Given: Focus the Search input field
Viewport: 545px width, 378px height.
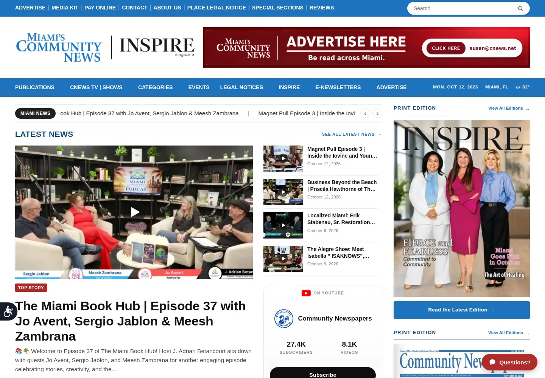Looking at the screenshot, I should click(464, 8).
